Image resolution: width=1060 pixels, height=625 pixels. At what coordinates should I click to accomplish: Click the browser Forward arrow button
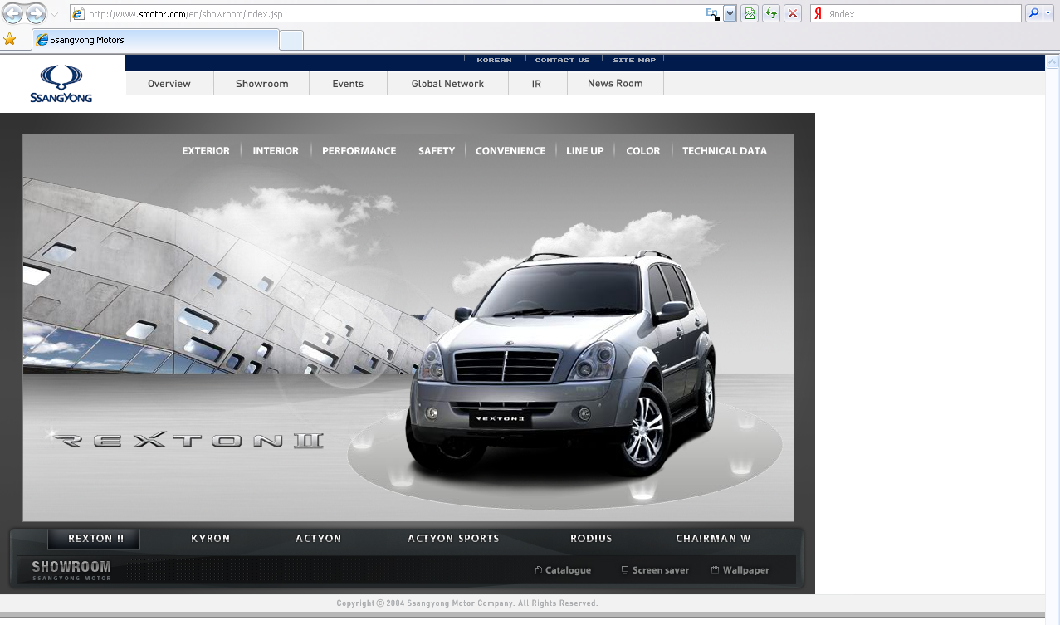click(36, 13)
